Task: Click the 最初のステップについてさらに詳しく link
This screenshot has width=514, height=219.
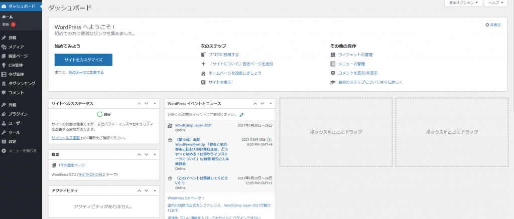Action: click(x=370, y=82)
